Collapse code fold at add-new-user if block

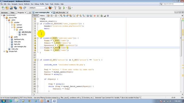coord(38,38)
